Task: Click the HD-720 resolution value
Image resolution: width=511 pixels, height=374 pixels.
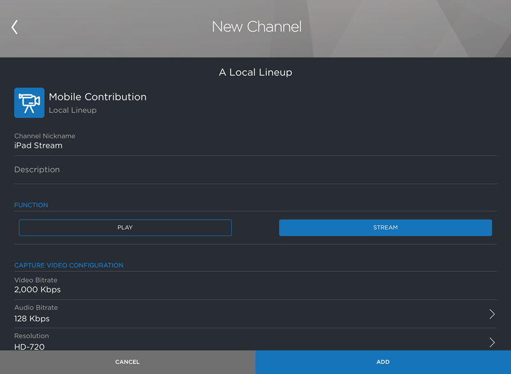Action: tap(30, 346)
